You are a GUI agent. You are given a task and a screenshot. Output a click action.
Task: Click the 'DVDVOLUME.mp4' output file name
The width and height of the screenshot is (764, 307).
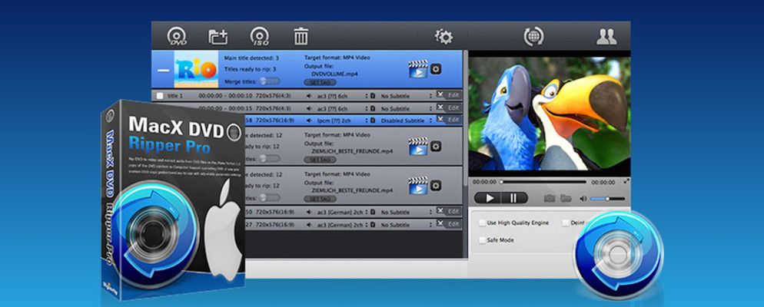point(337,74)
